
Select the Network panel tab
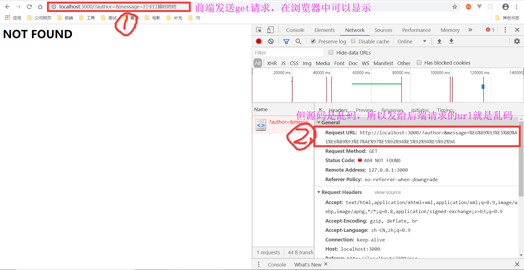click(355, 30)
